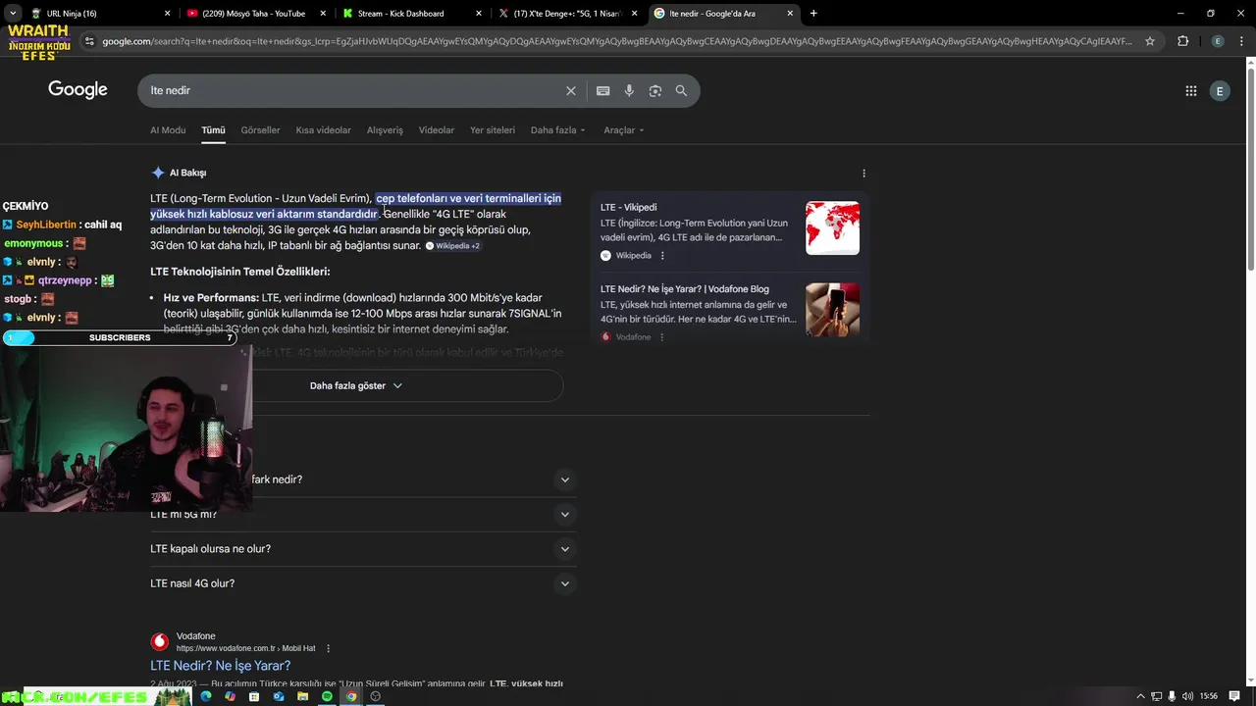Open OBS Studio from the taskbar
The width and height of the screenshot is (1256, 706).
(x=375, y=696)
